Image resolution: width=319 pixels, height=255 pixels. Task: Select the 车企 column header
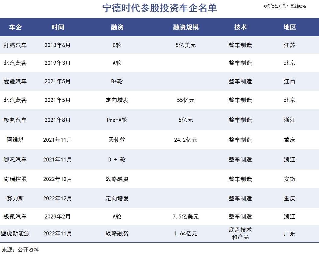click(15, 27)
